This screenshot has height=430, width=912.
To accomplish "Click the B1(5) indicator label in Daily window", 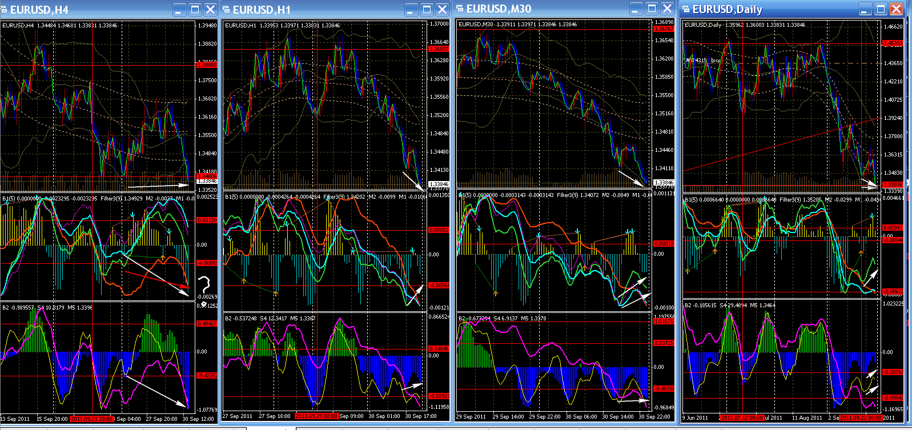I will tap(690, 200).
